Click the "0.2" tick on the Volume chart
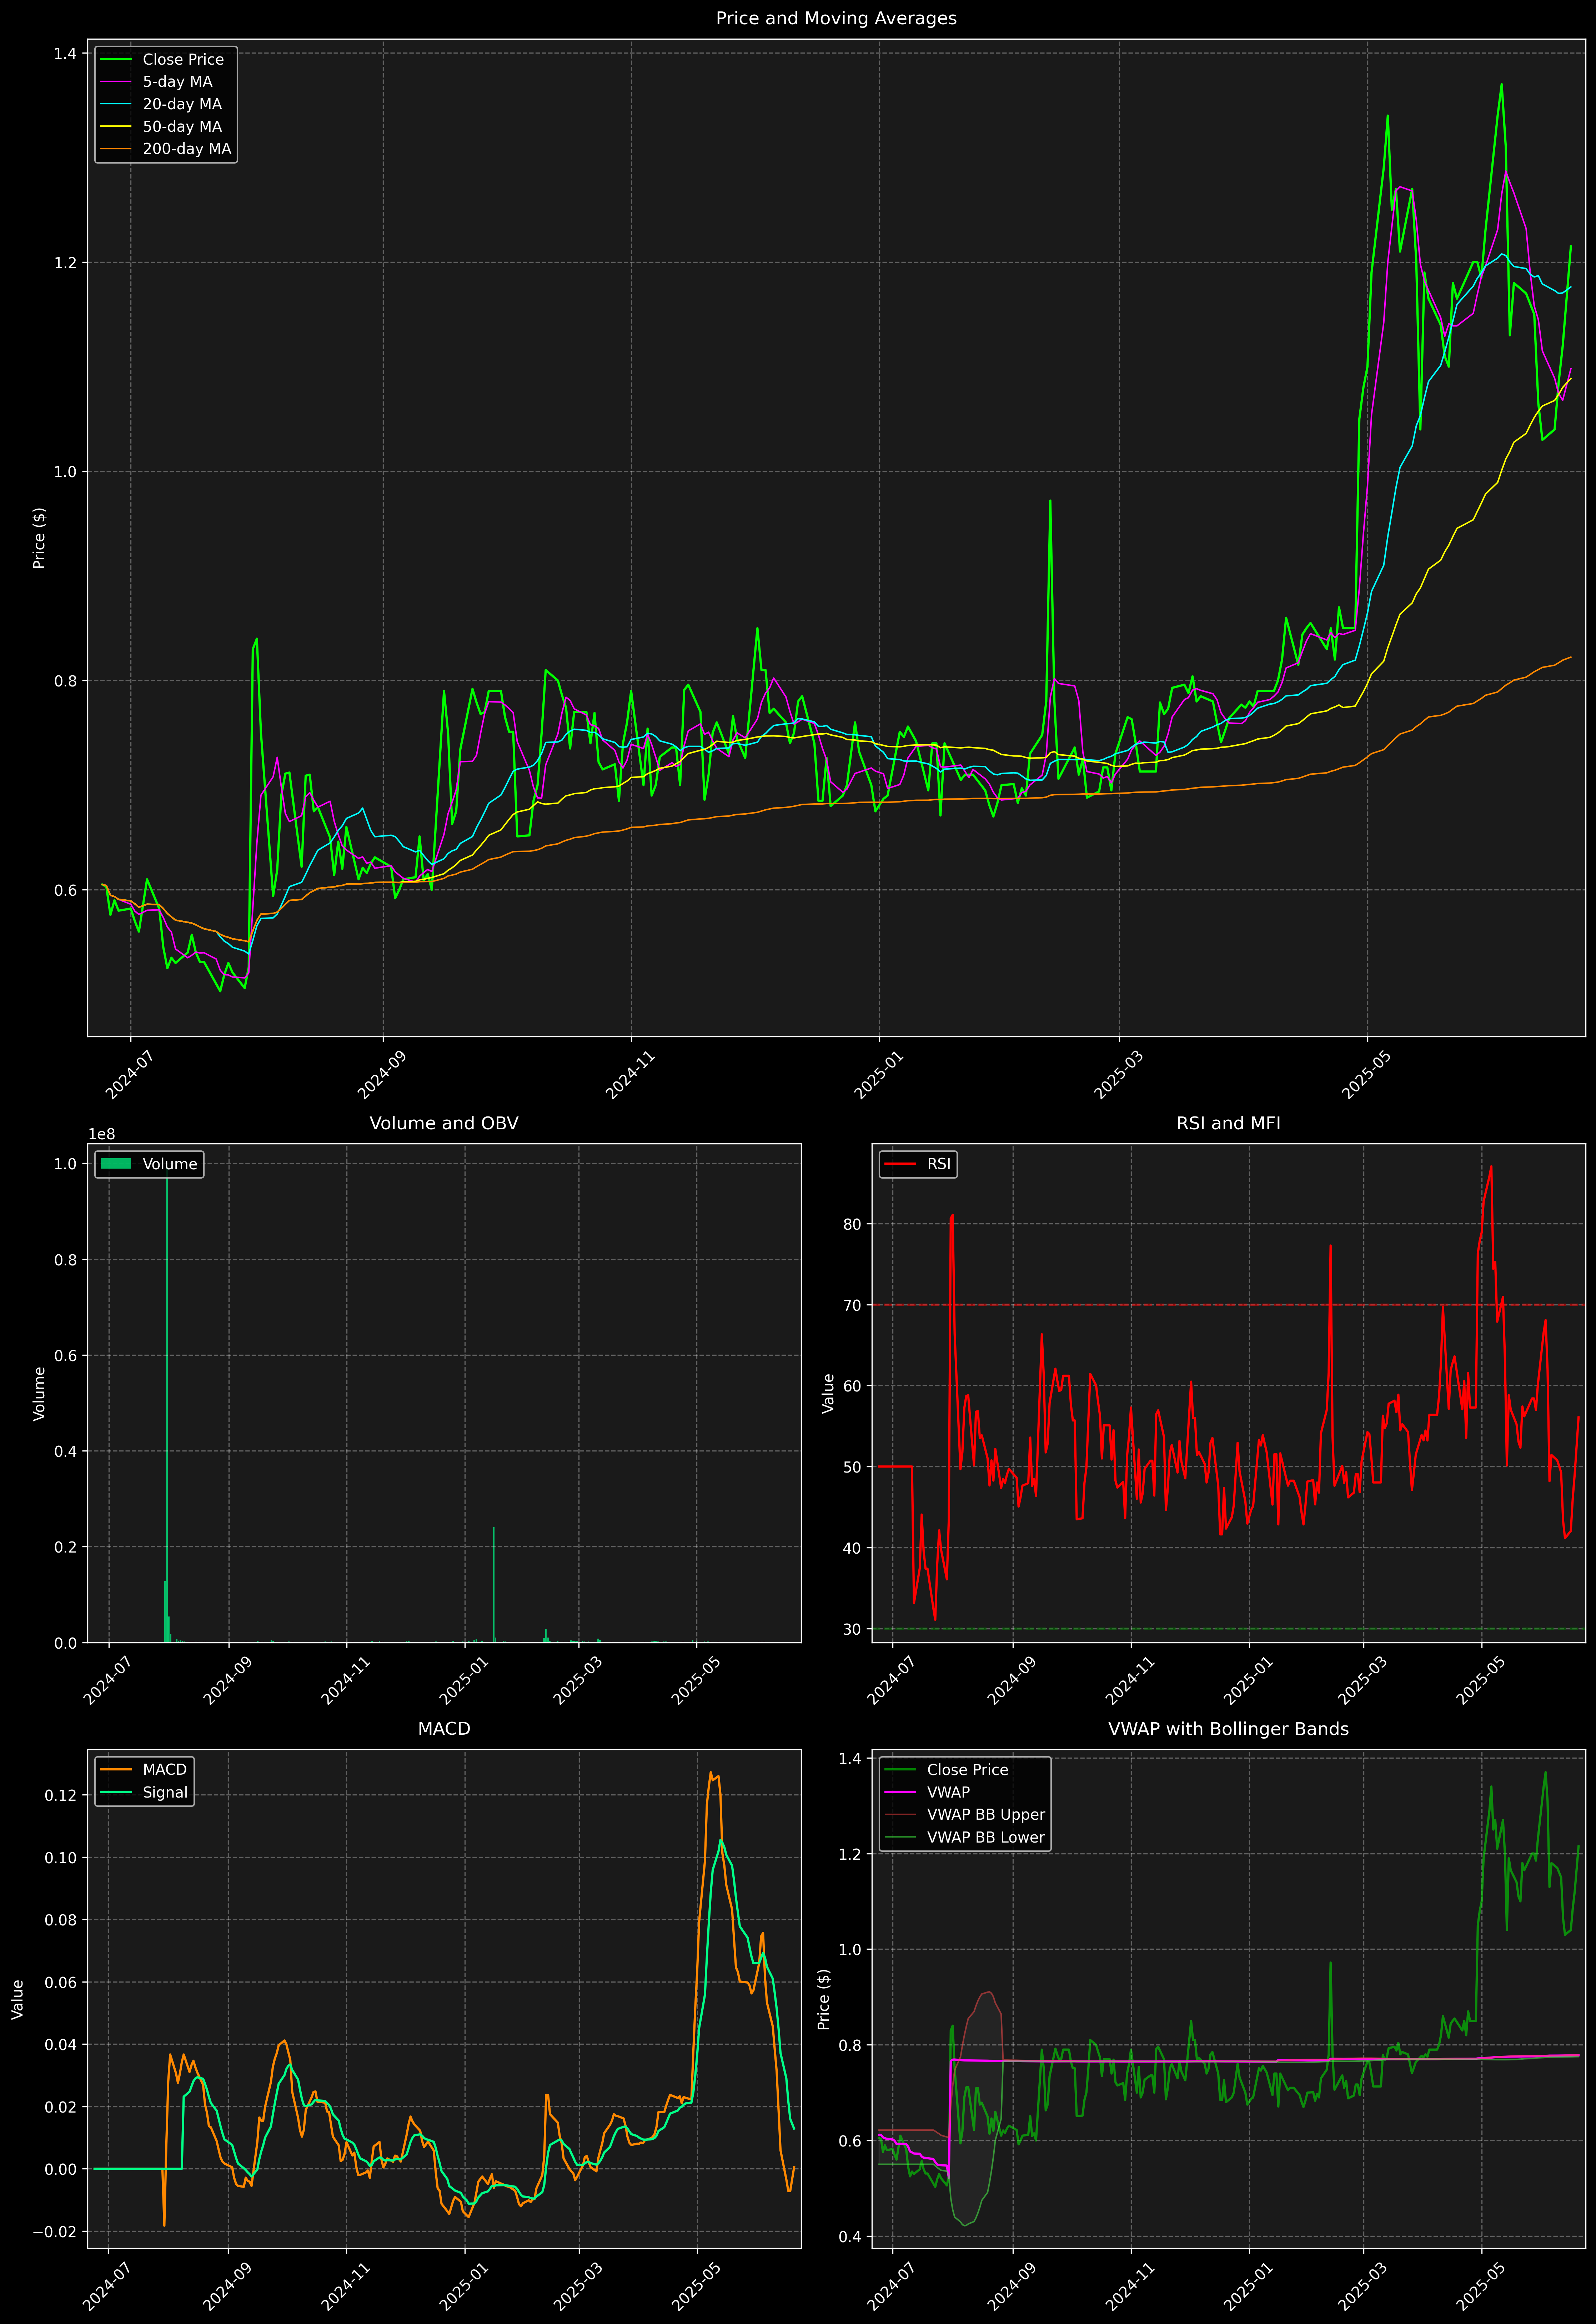Screen dimensions: 1596x2324 (65, 1547)
